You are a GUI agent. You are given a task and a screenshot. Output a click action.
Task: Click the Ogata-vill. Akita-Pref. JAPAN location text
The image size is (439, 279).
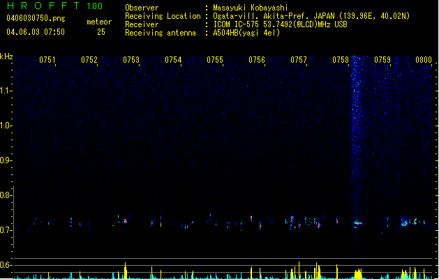click(x=311, y=16)
